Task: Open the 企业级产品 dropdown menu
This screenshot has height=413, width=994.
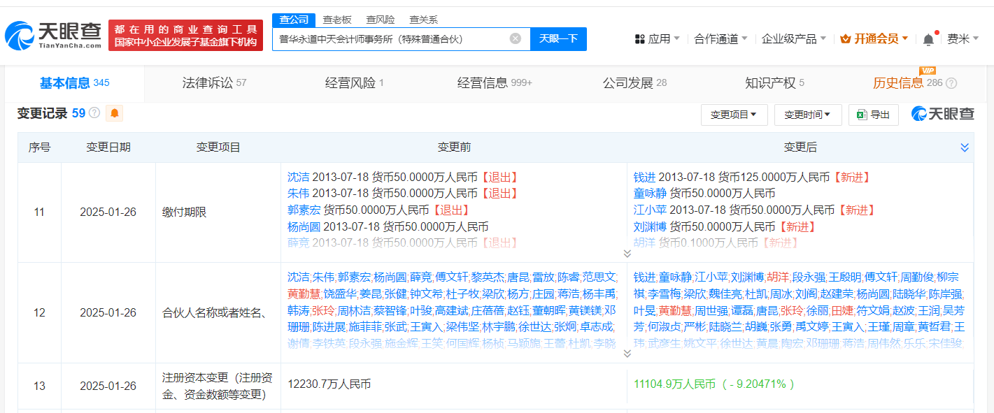Action: (x=794, y=39)
